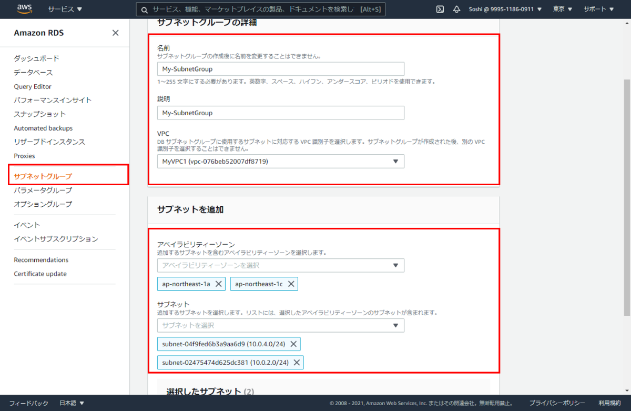Viewport: 631px width, 411px height.
Task: Open the notifications bell icon
Action: tap(456, 9)
